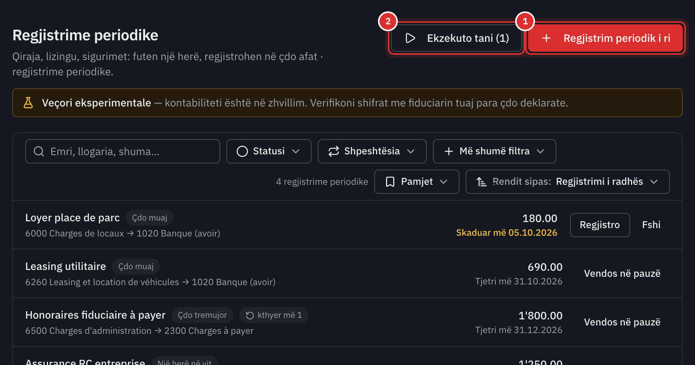Click the repeat arrows icon on Shpeshtësia
The width and height of the screenshot is (695, 365).
click(334, 151)
